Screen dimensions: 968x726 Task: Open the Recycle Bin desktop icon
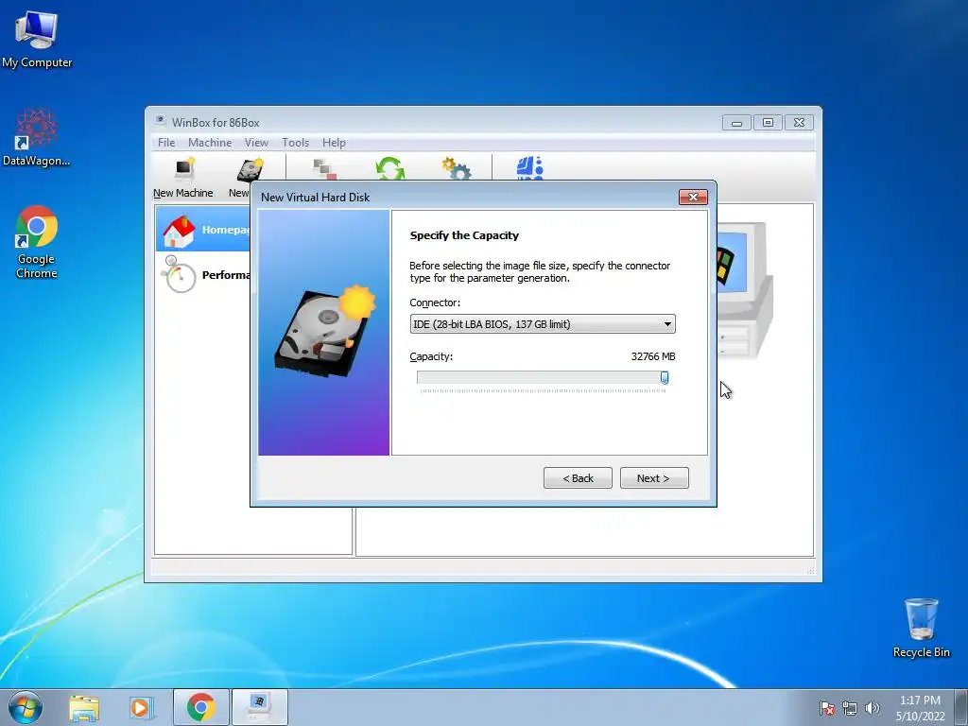click(921, 628)
